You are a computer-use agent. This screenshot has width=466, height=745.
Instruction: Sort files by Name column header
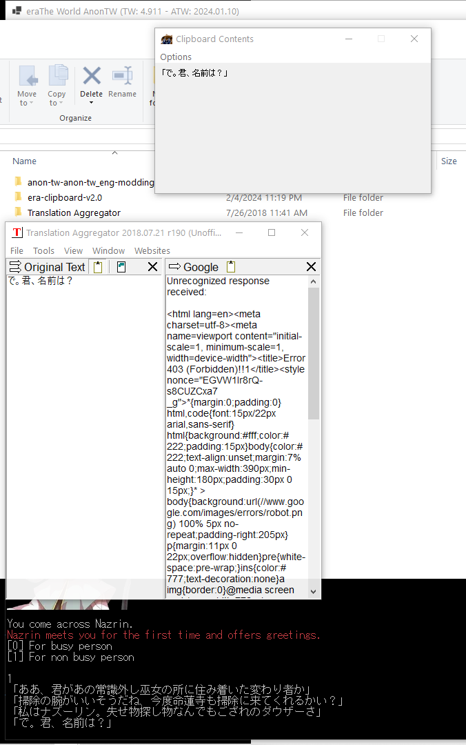(25, 161)
